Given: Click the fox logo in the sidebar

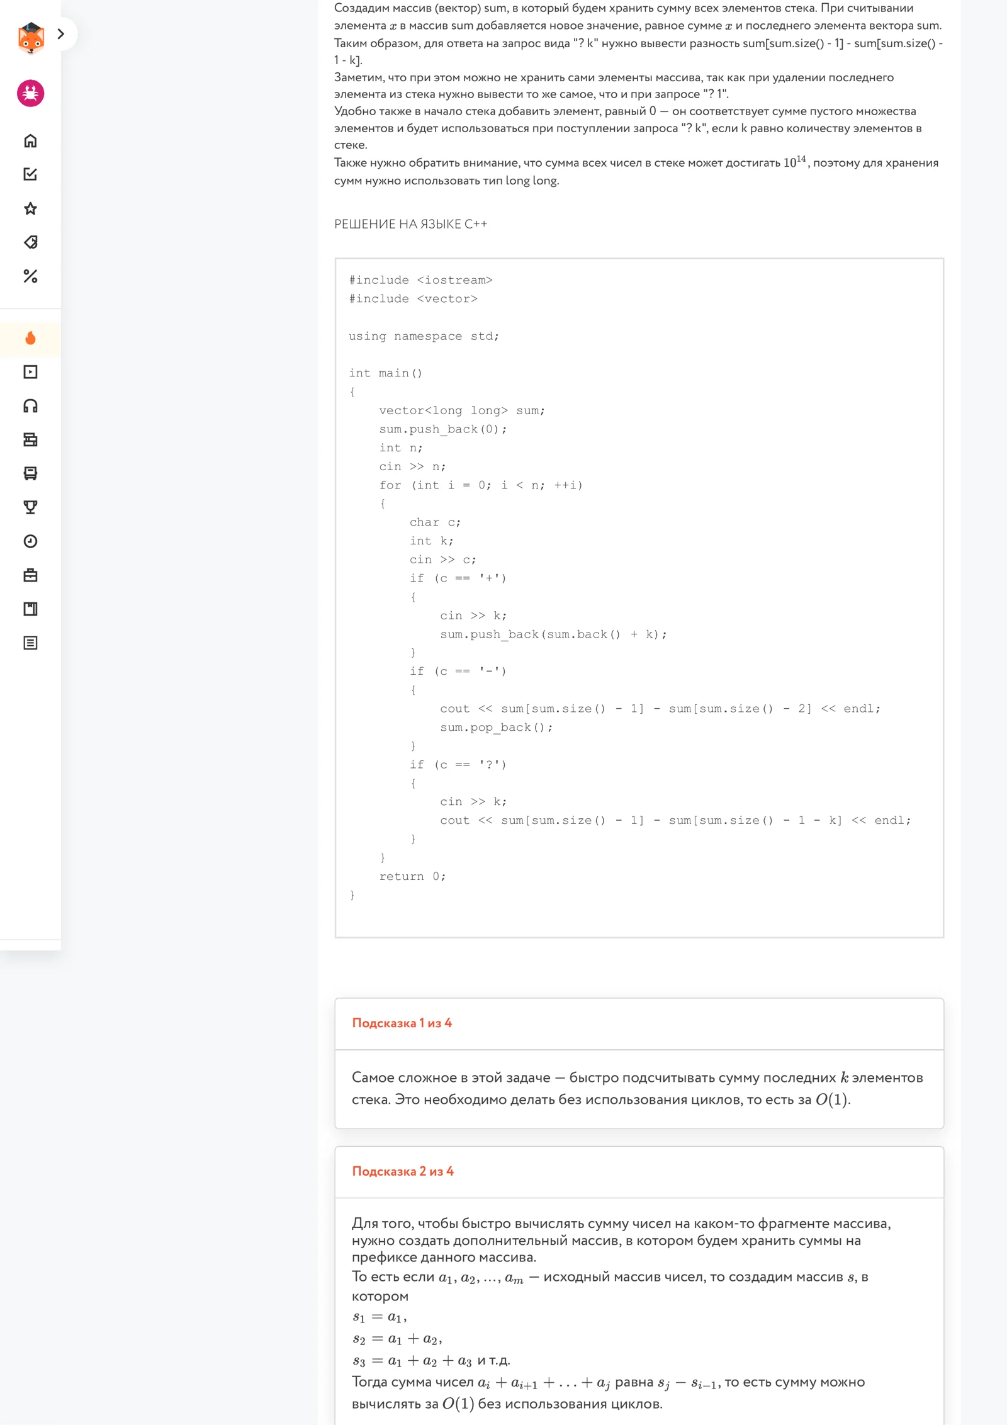Looking at the screenshot, I should click(x=30, y=38).
